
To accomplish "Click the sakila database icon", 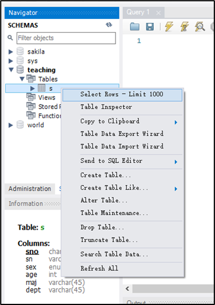I will click(x=20, y=51).
